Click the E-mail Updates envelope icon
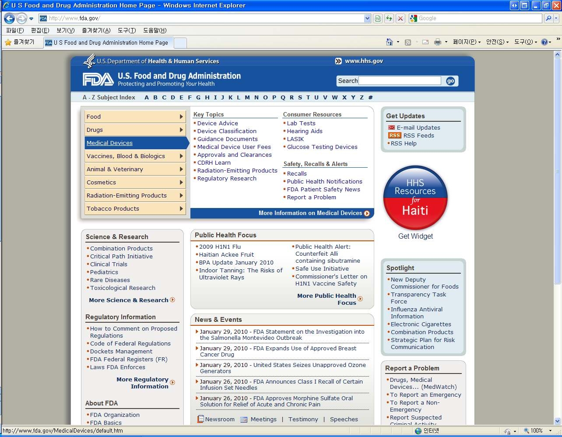Image resolution: width=562 pixels, height=437 pixels. (x=391, y=127)
